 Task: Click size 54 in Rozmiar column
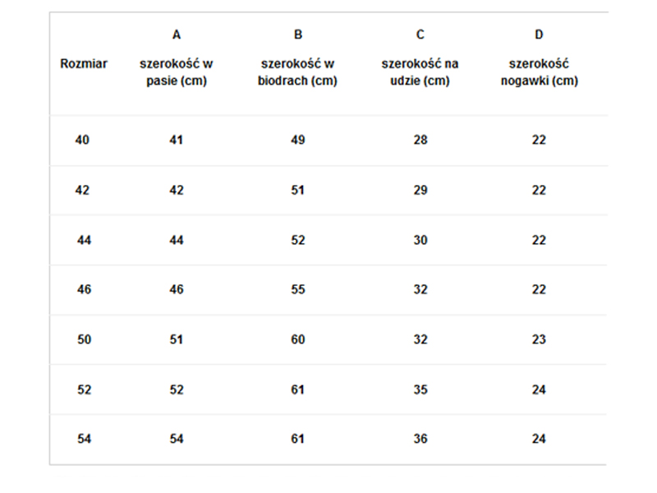84,440
